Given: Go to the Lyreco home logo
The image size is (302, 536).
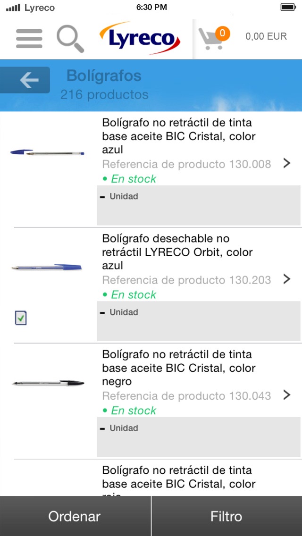Looking at the screenshot, I should coord(140,38).
